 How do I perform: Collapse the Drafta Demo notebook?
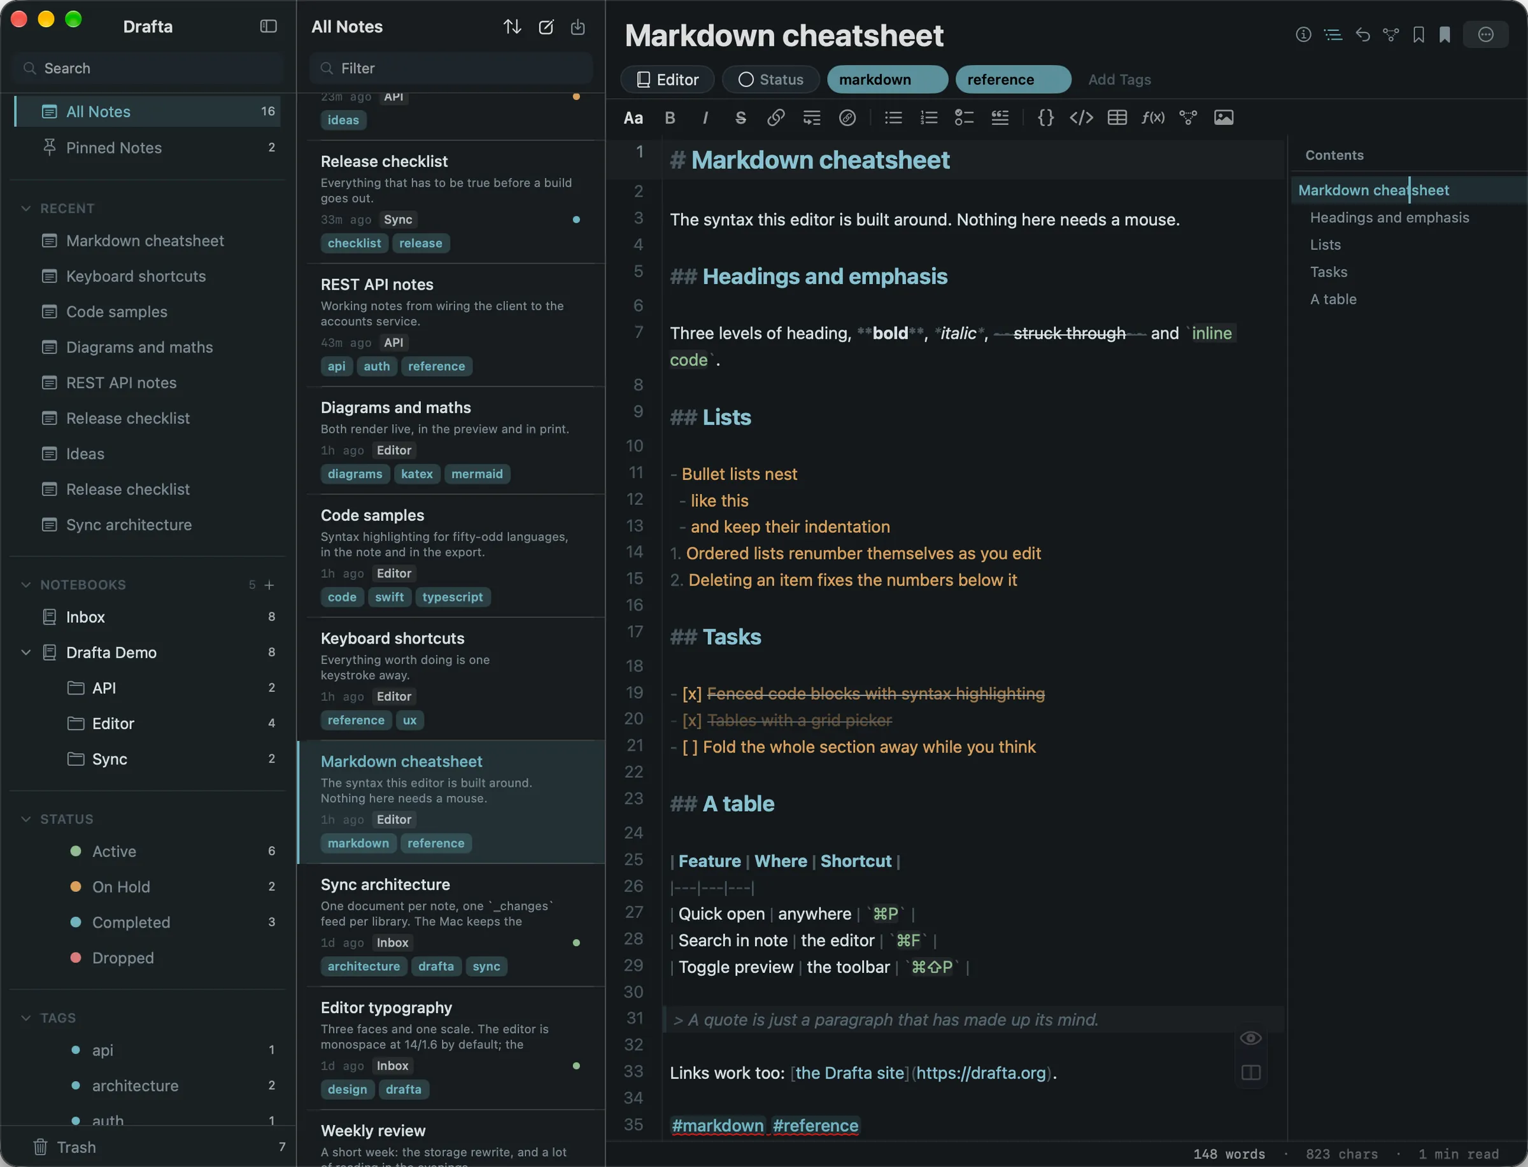pyautogui.click(x=25, y=653)
